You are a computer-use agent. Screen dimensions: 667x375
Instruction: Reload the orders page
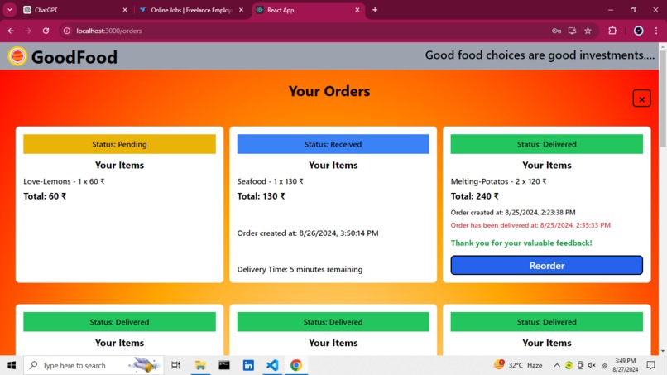pyautogui.click(x=46, y=31)
